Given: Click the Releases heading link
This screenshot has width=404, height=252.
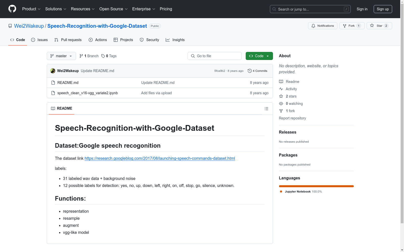Looking at the screenshot, I should (x=288, y=132).
